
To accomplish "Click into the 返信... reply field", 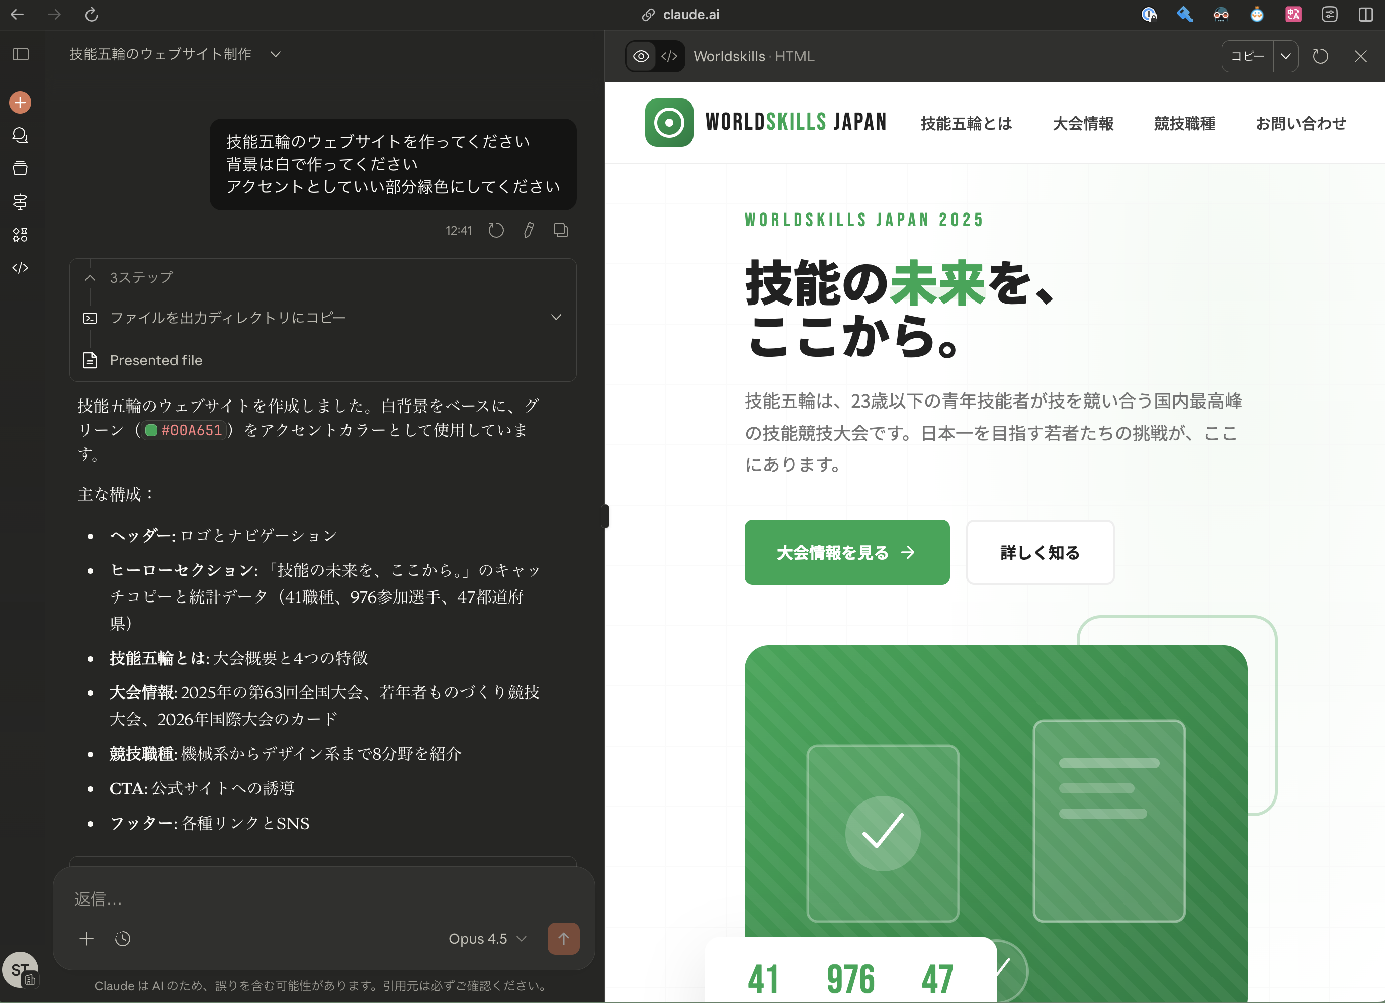I will [324, 898].
